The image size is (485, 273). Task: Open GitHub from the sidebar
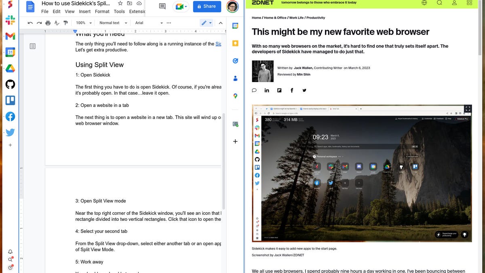[10, 84]
